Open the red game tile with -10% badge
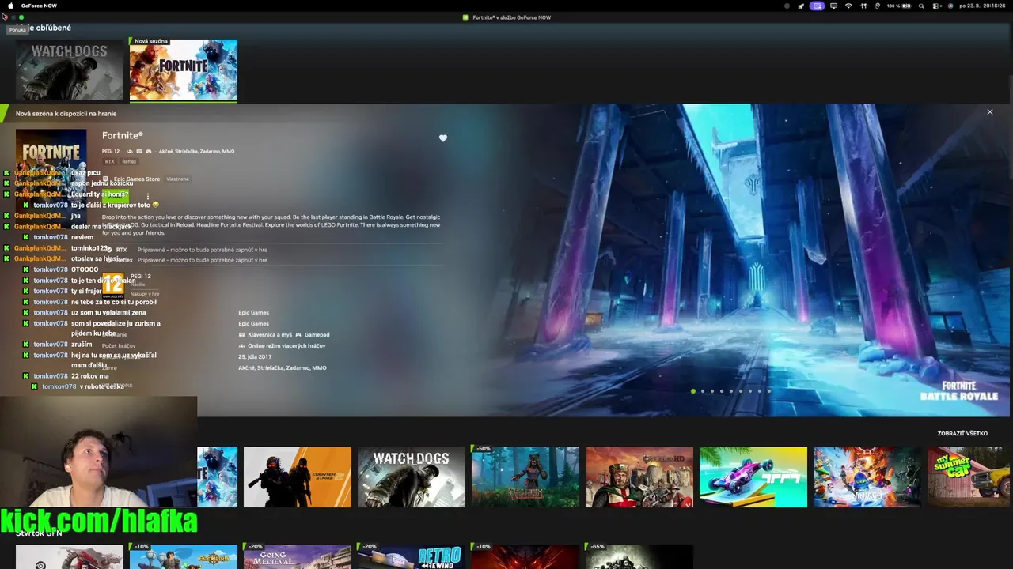 (525, 556)
